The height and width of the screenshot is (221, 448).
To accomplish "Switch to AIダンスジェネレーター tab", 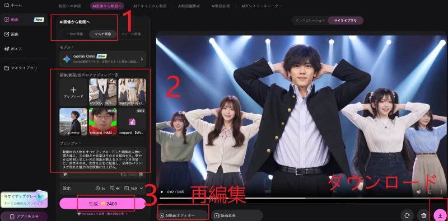I will click(261, 6).
